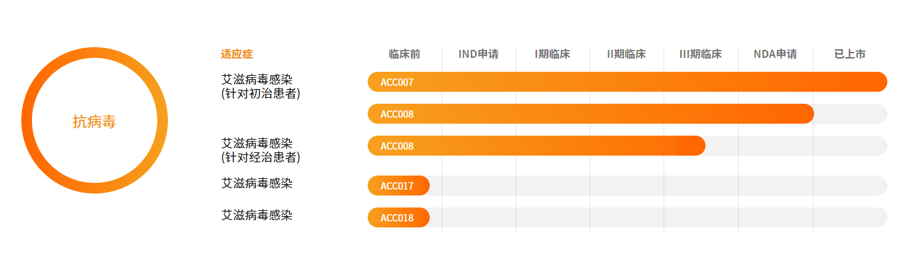Click the grey unfilled track of ACC017
The width and height of the screenshot is (922, 262).
(x=658, y=186)
